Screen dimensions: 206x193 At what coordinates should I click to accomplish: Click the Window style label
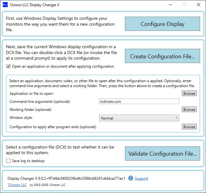point(21,118)
